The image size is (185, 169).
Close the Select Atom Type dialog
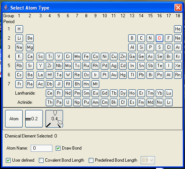[x=178, y=8]
